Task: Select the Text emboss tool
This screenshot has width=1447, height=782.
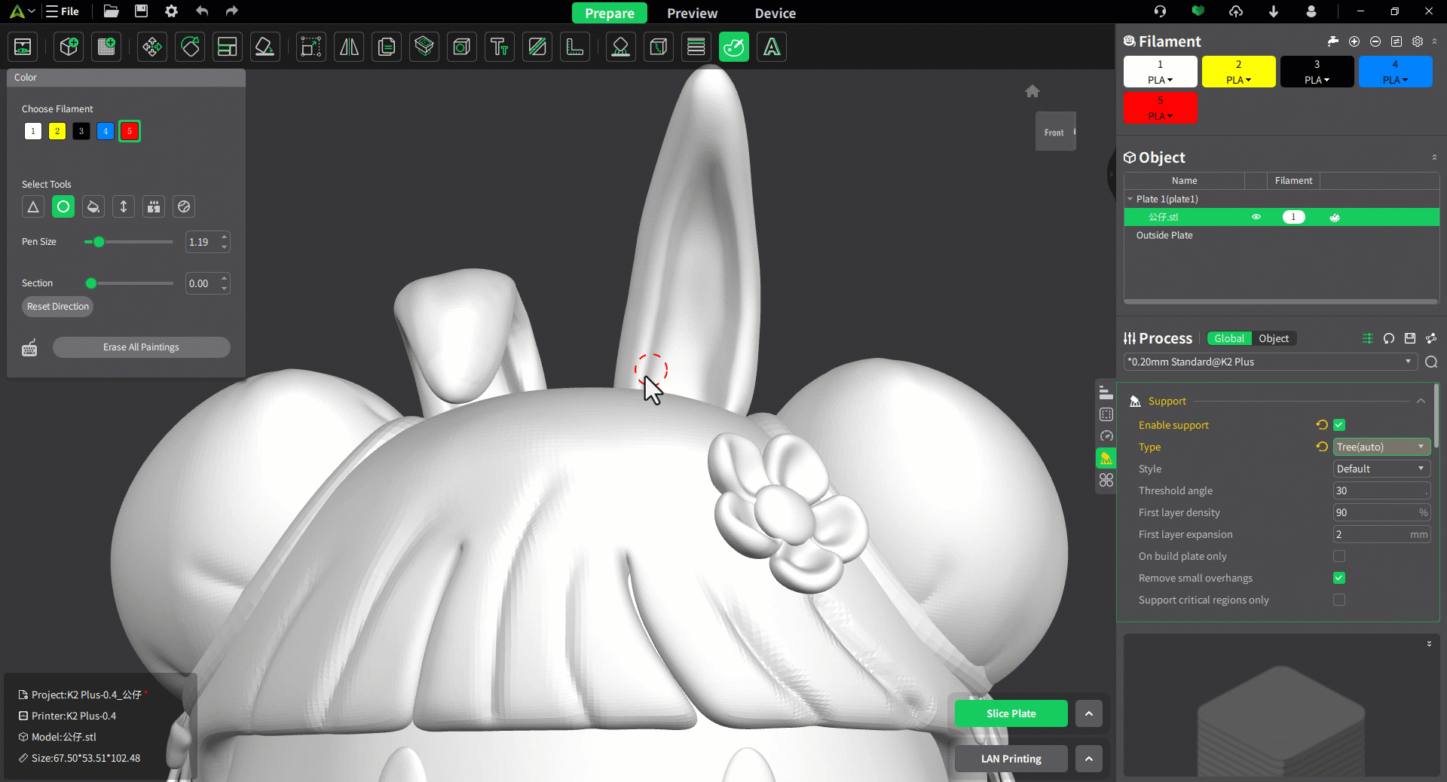Action: [x=499, y=47]
